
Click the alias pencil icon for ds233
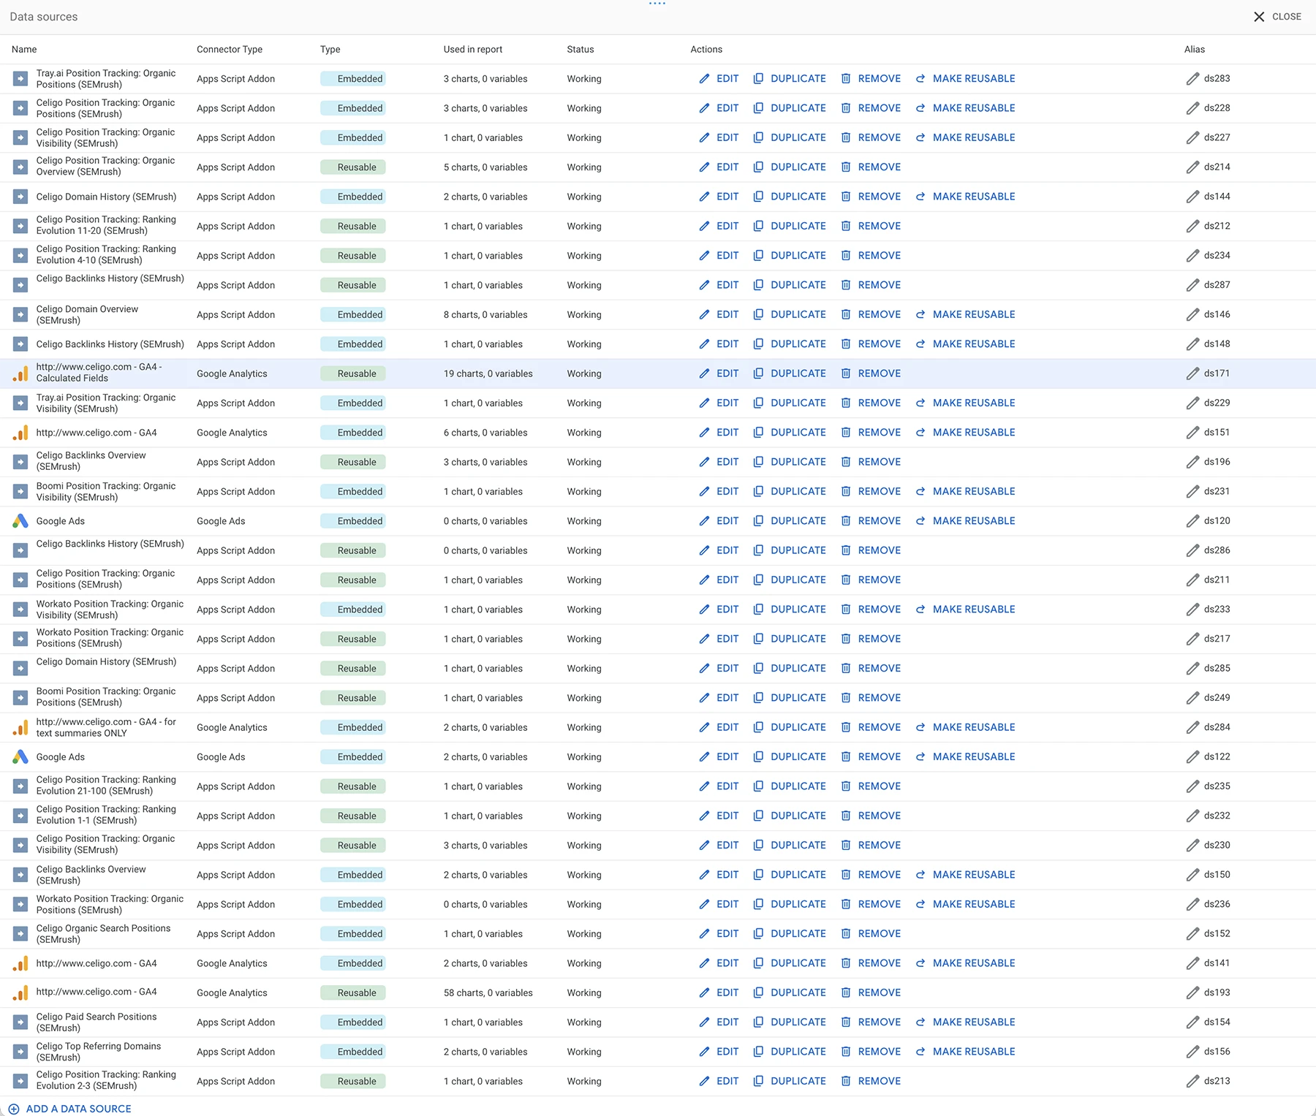(x=1192, y=610)
